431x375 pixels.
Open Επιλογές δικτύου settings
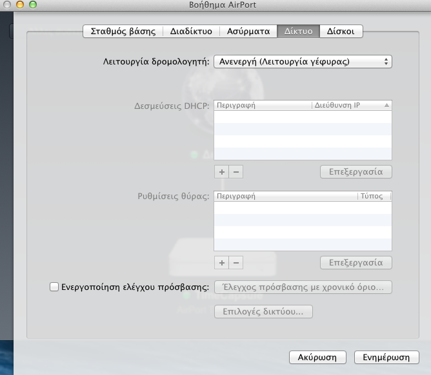(x=263, y=312)
